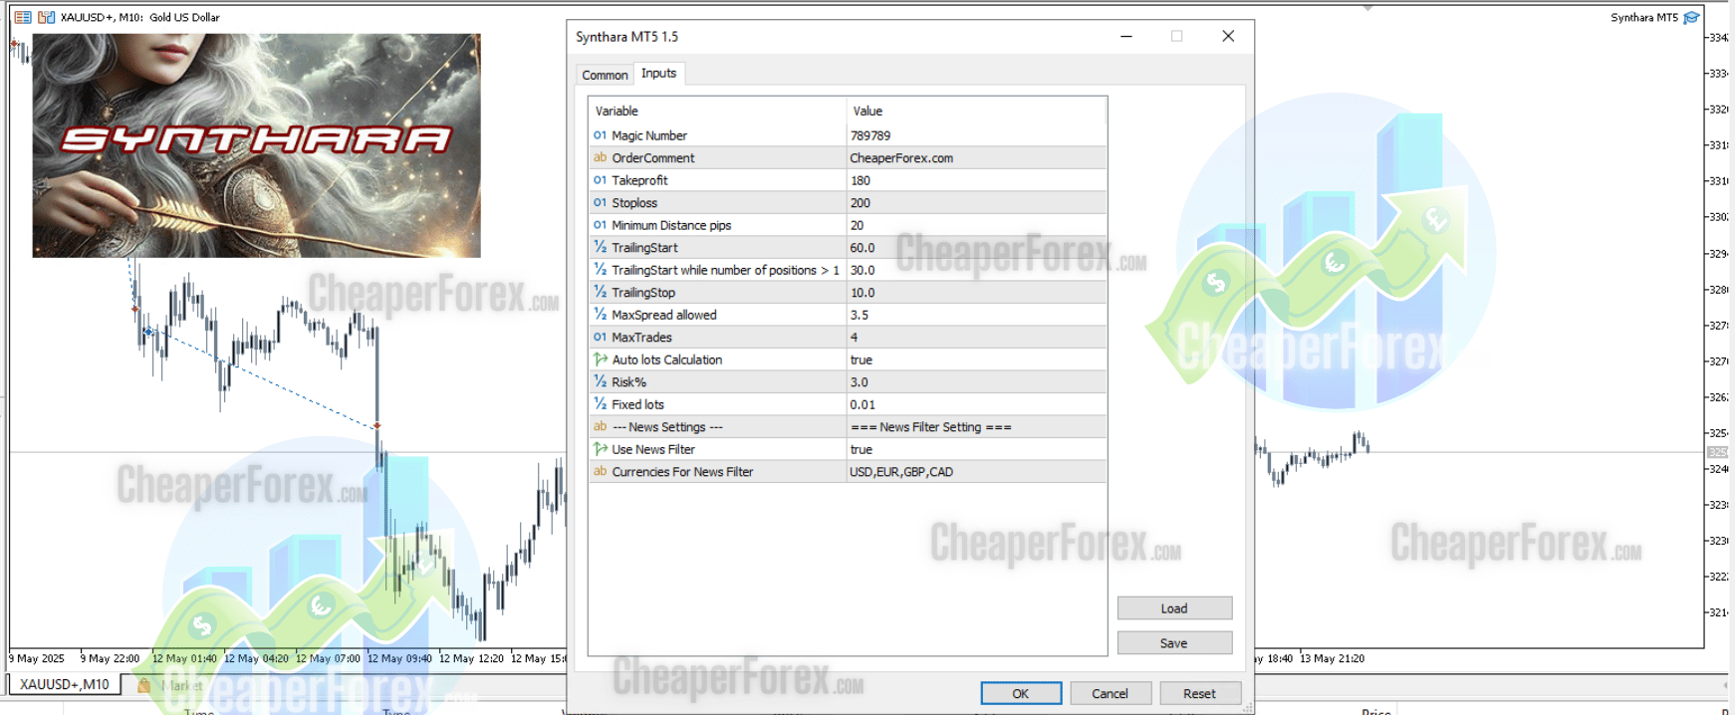Image resolution: width=1735 pixels, height=715 pixels.
Task: Select the Inputs tab
Action: [x=658, y=73]
